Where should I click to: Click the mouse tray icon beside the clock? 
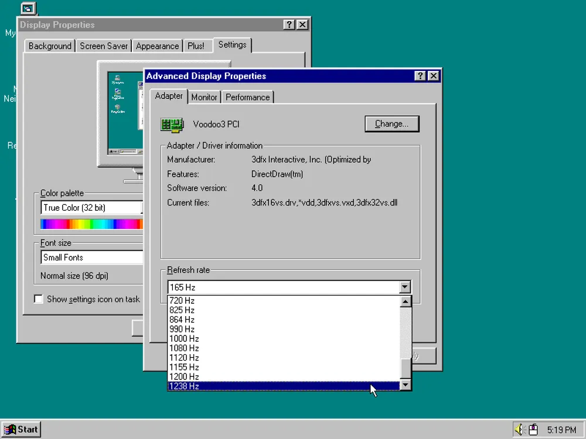(x=533, y=430)
